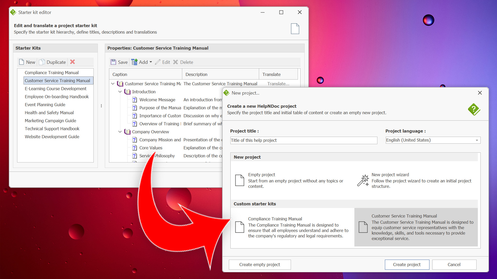The width and height of the screenshot is (497, 279).
Task: Click the Starter kit editor title icon
Action: coord(13,12)
